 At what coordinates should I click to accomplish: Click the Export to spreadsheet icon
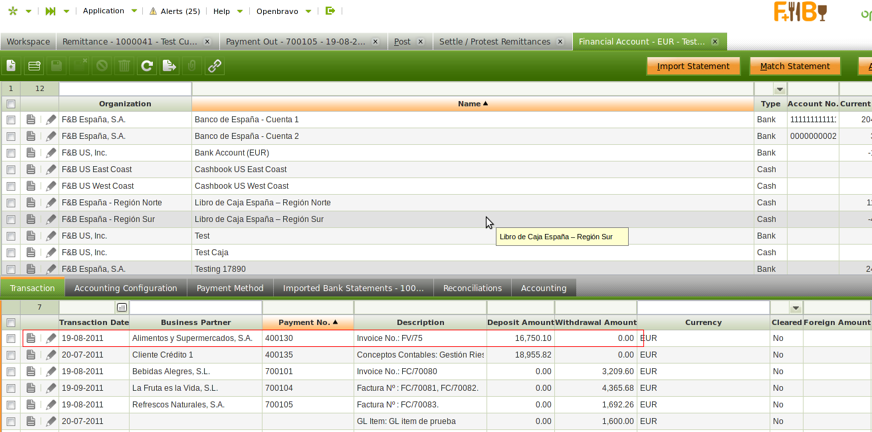(169, 66)
